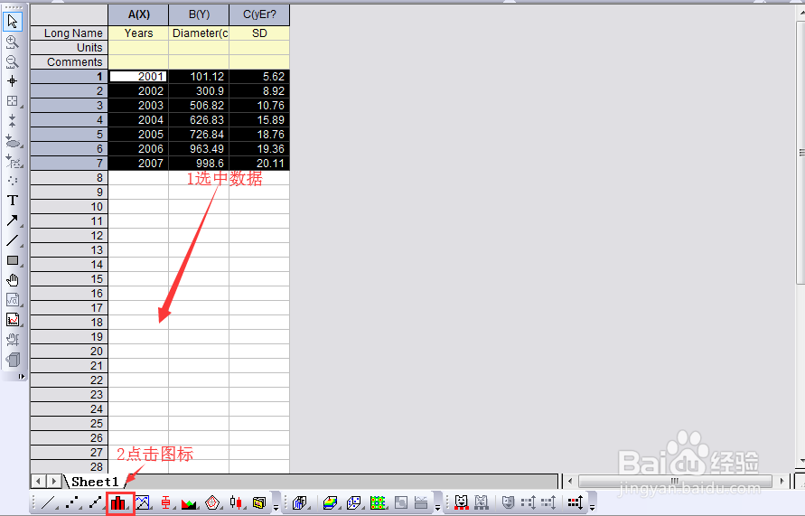Create a candlestick stock plot

[x=236, y=502]
